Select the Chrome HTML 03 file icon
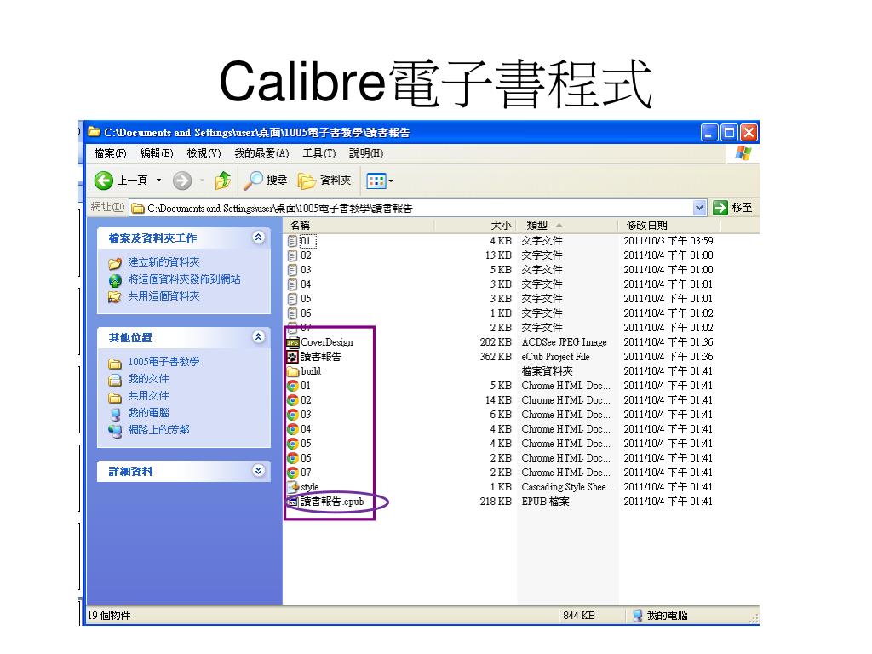Viewport: 872px width, 654px height. click(293, 415)
